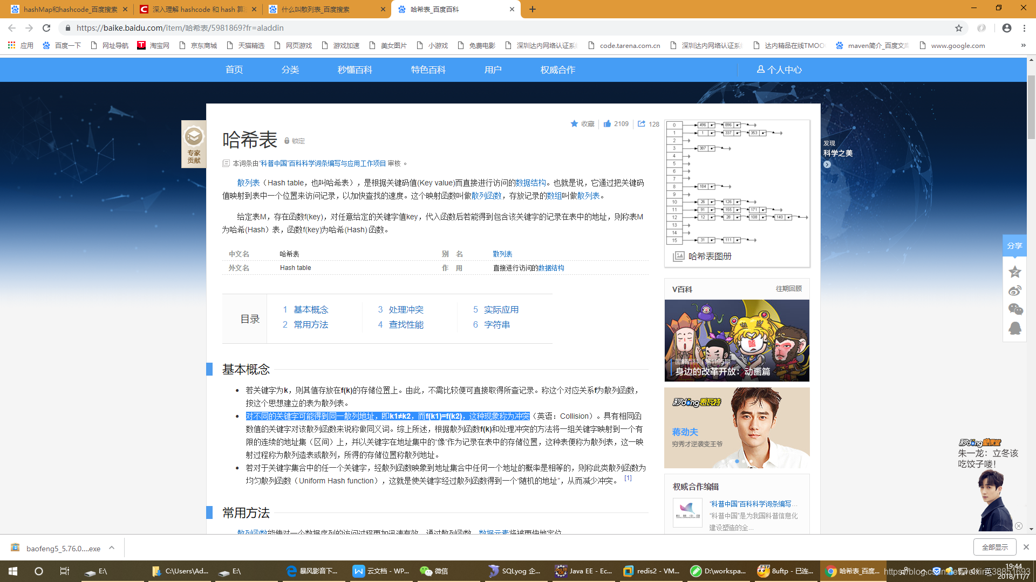Click 特色百科 in Baike navigation
This screenshot has width=1036, height=582.
tap(428, 70)
